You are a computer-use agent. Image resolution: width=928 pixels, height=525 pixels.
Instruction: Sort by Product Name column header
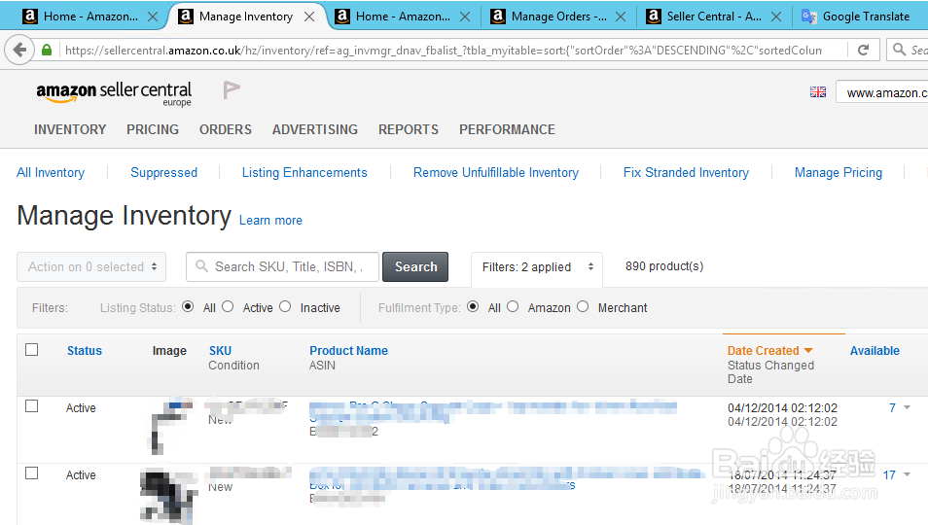(x=348, y=351)
